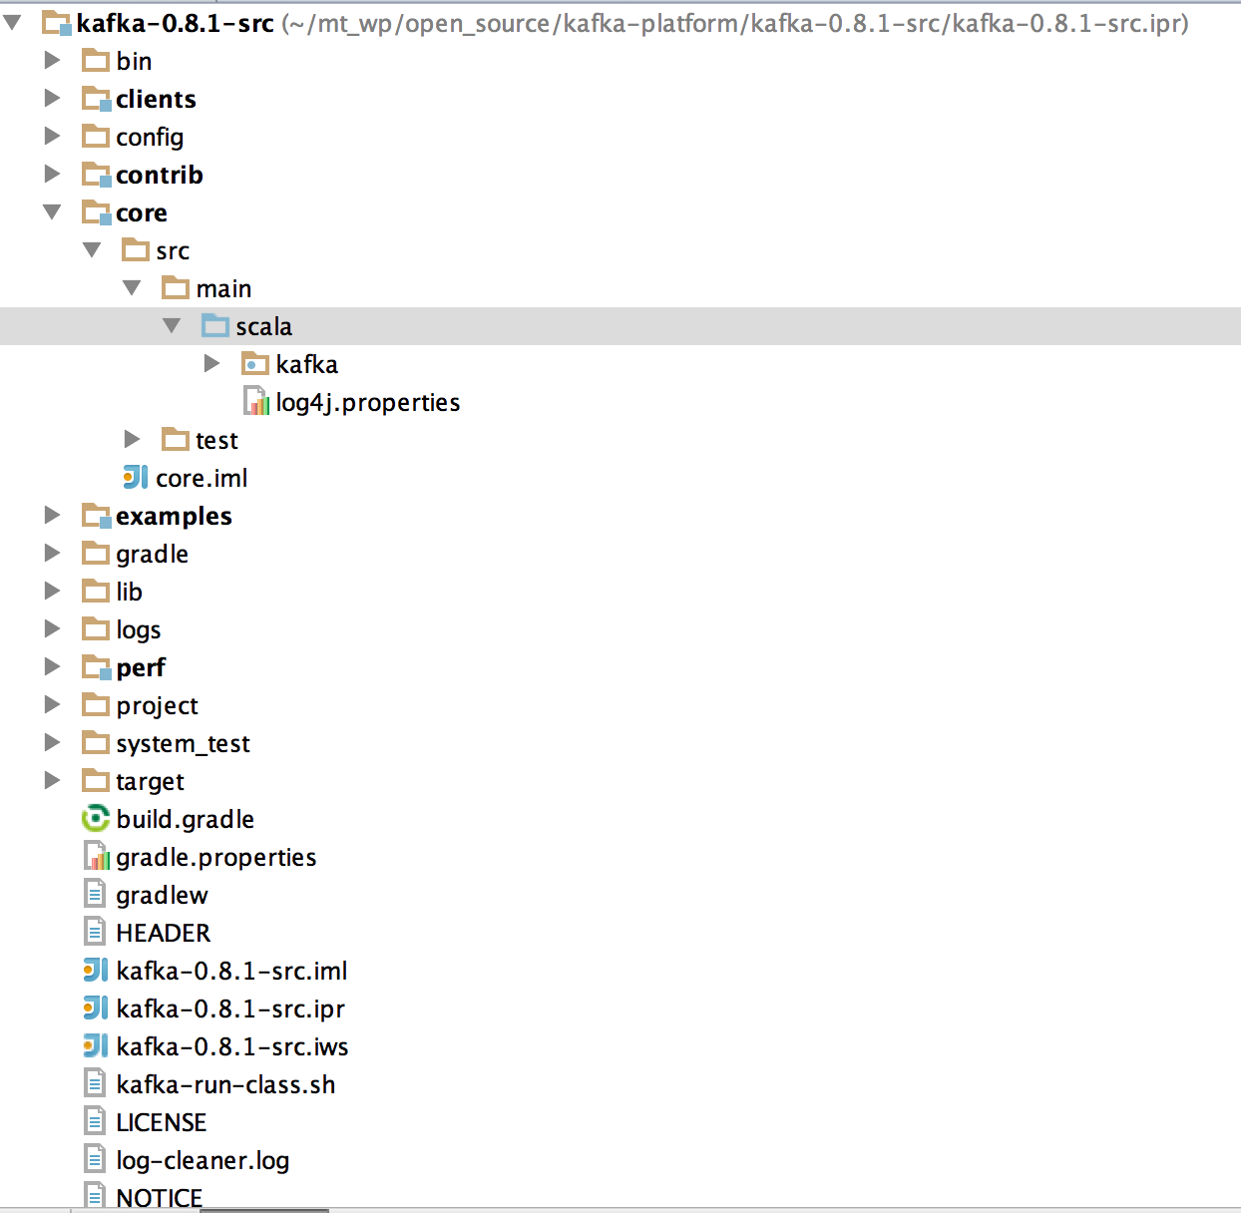Select the 'config' folder label
1241x1213 pixels.
point(150,137)
